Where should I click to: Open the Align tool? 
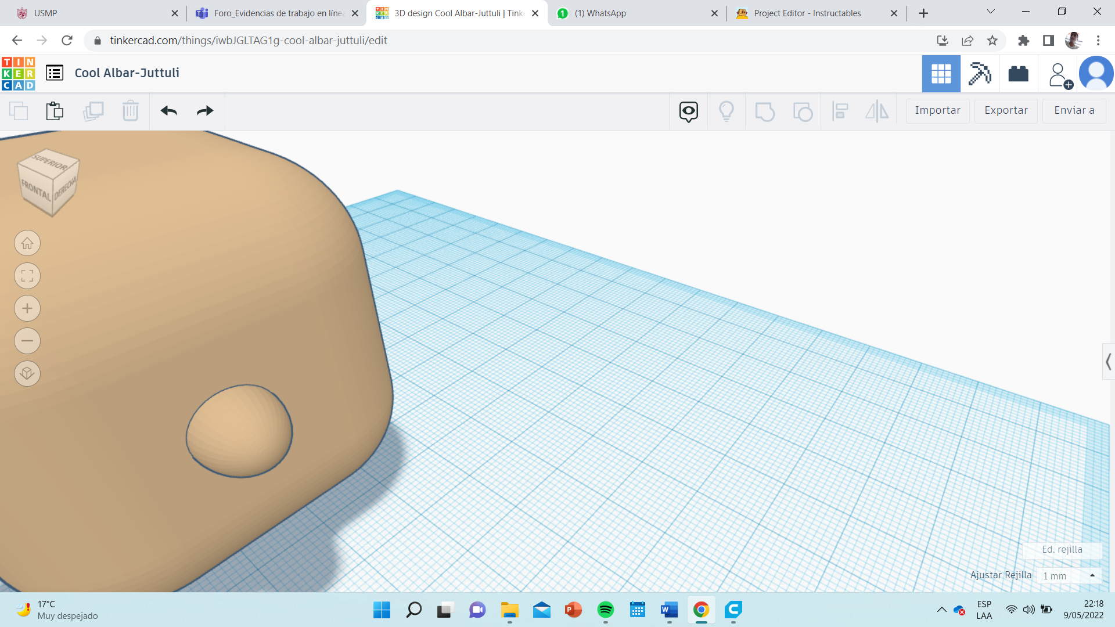[x=840, y=111]
